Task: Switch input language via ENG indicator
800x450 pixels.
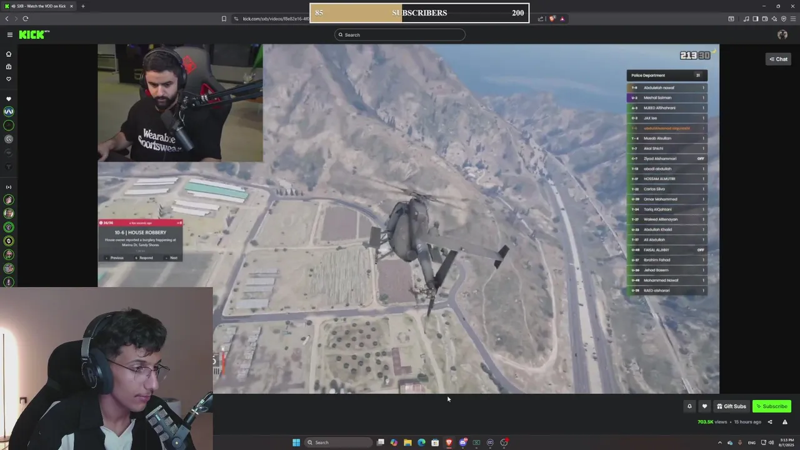Action: coord(752,442)
